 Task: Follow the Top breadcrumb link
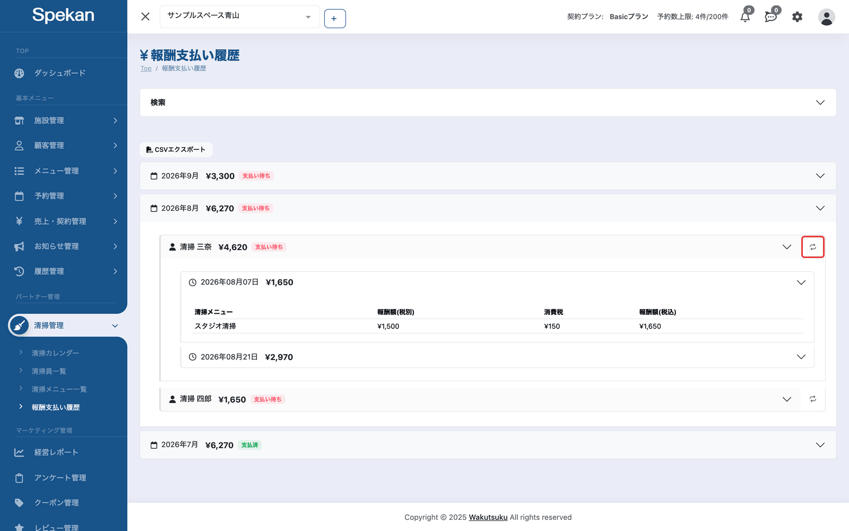pos(146,68)
